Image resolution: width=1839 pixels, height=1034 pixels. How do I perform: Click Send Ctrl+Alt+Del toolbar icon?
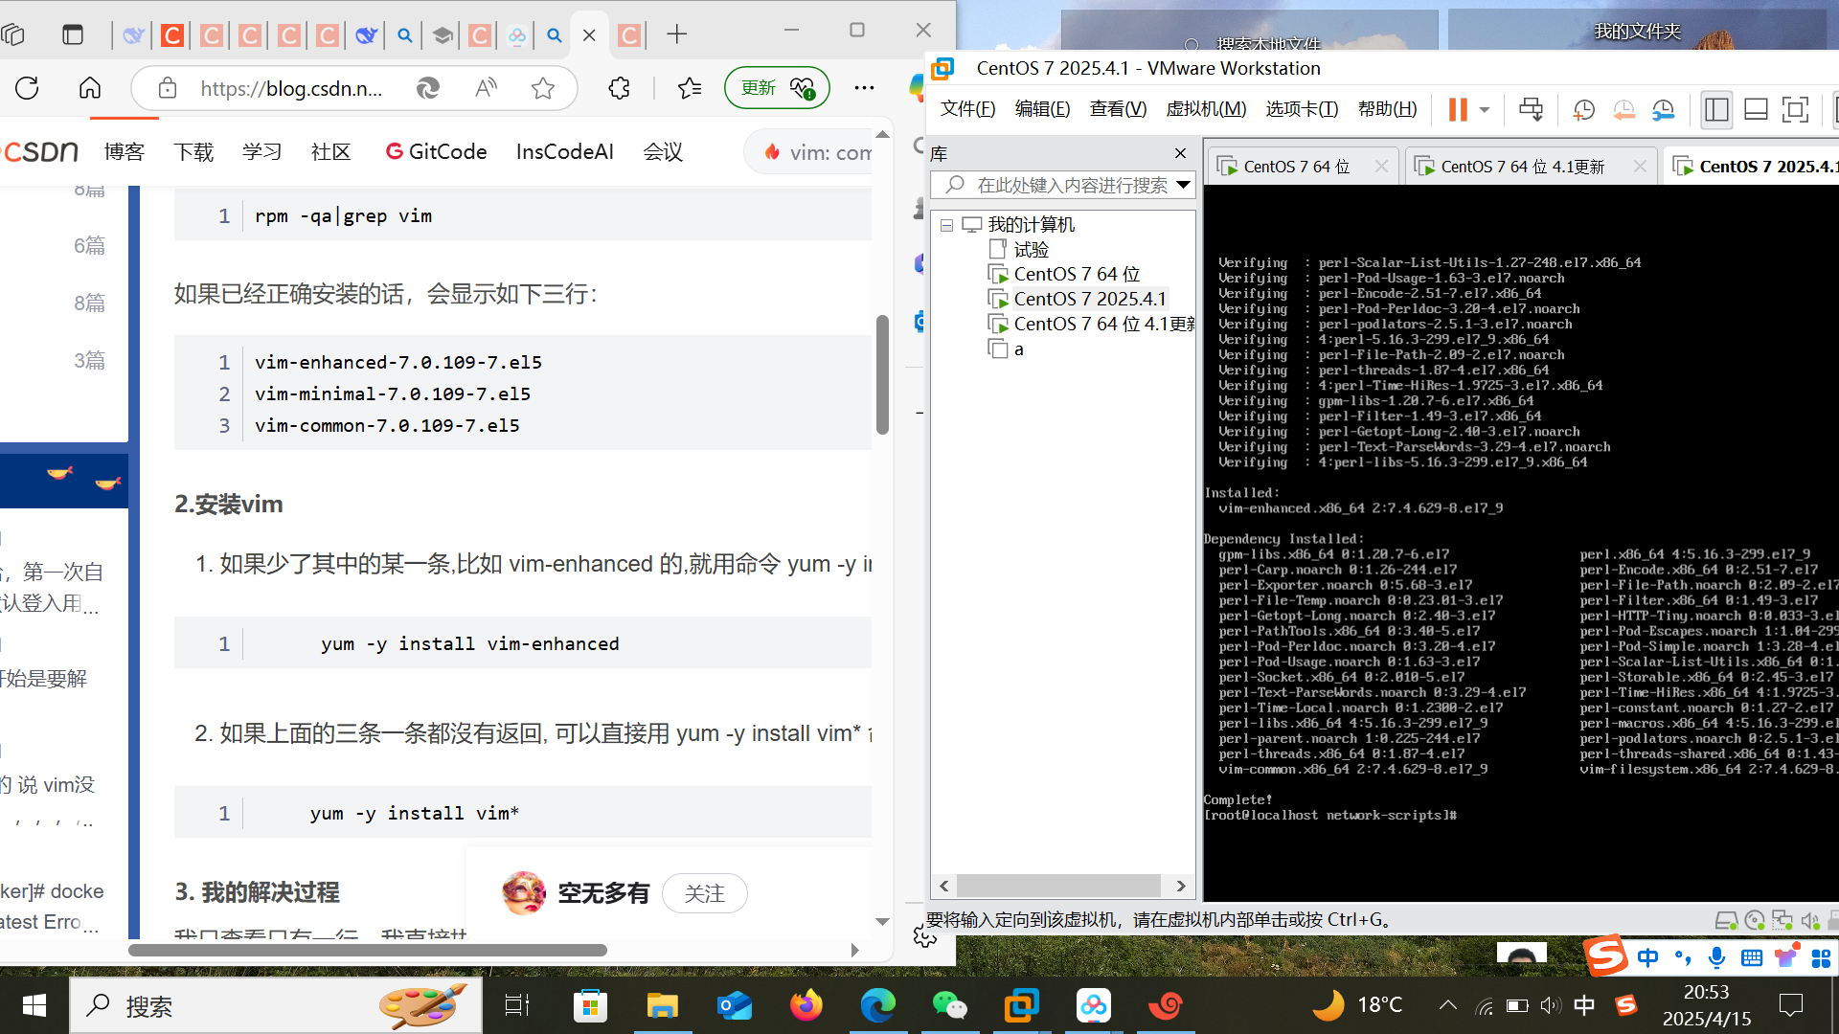tap(1531, 109)
